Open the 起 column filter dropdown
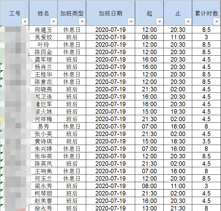Image resolution: width=221 pixels, height=211 pixels. [x=160, y=22]
